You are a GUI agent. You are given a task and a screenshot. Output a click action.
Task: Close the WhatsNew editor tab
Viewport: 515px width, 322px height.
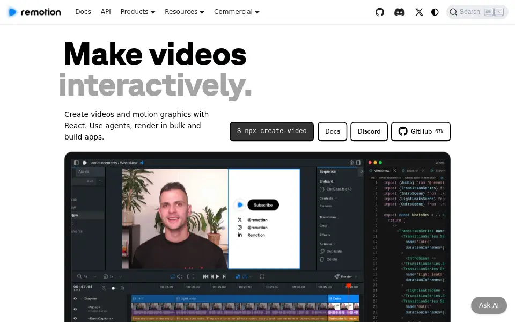395,171
